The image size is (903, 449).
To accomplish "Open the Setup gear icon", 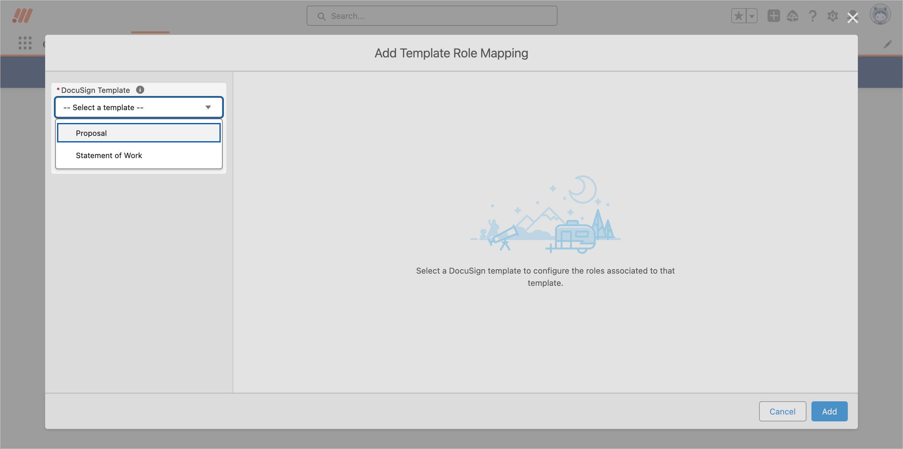I will pos(832,16).
